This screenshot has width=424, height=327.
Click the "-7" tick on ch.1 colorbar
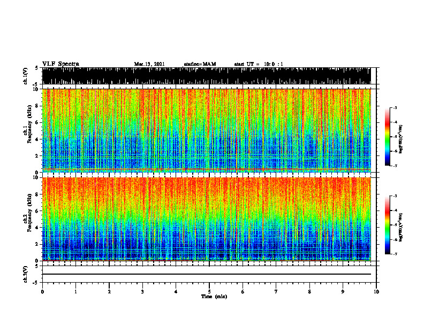point(395,166)
